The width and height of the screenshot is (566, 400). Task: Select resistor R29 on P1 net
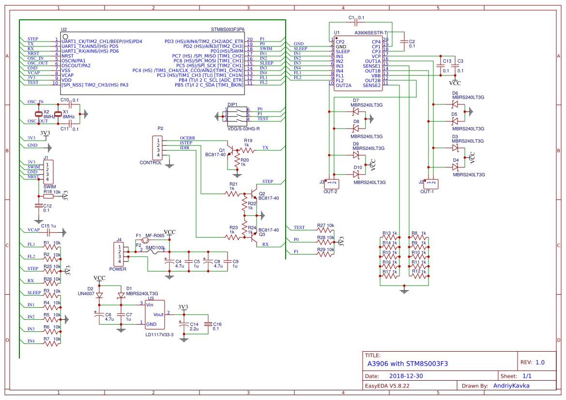click(x=324, y=254)
